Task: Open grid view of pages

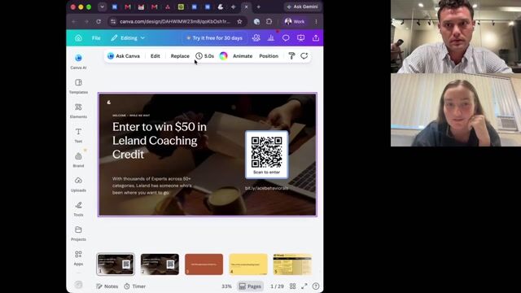Action: click(293, 286)
